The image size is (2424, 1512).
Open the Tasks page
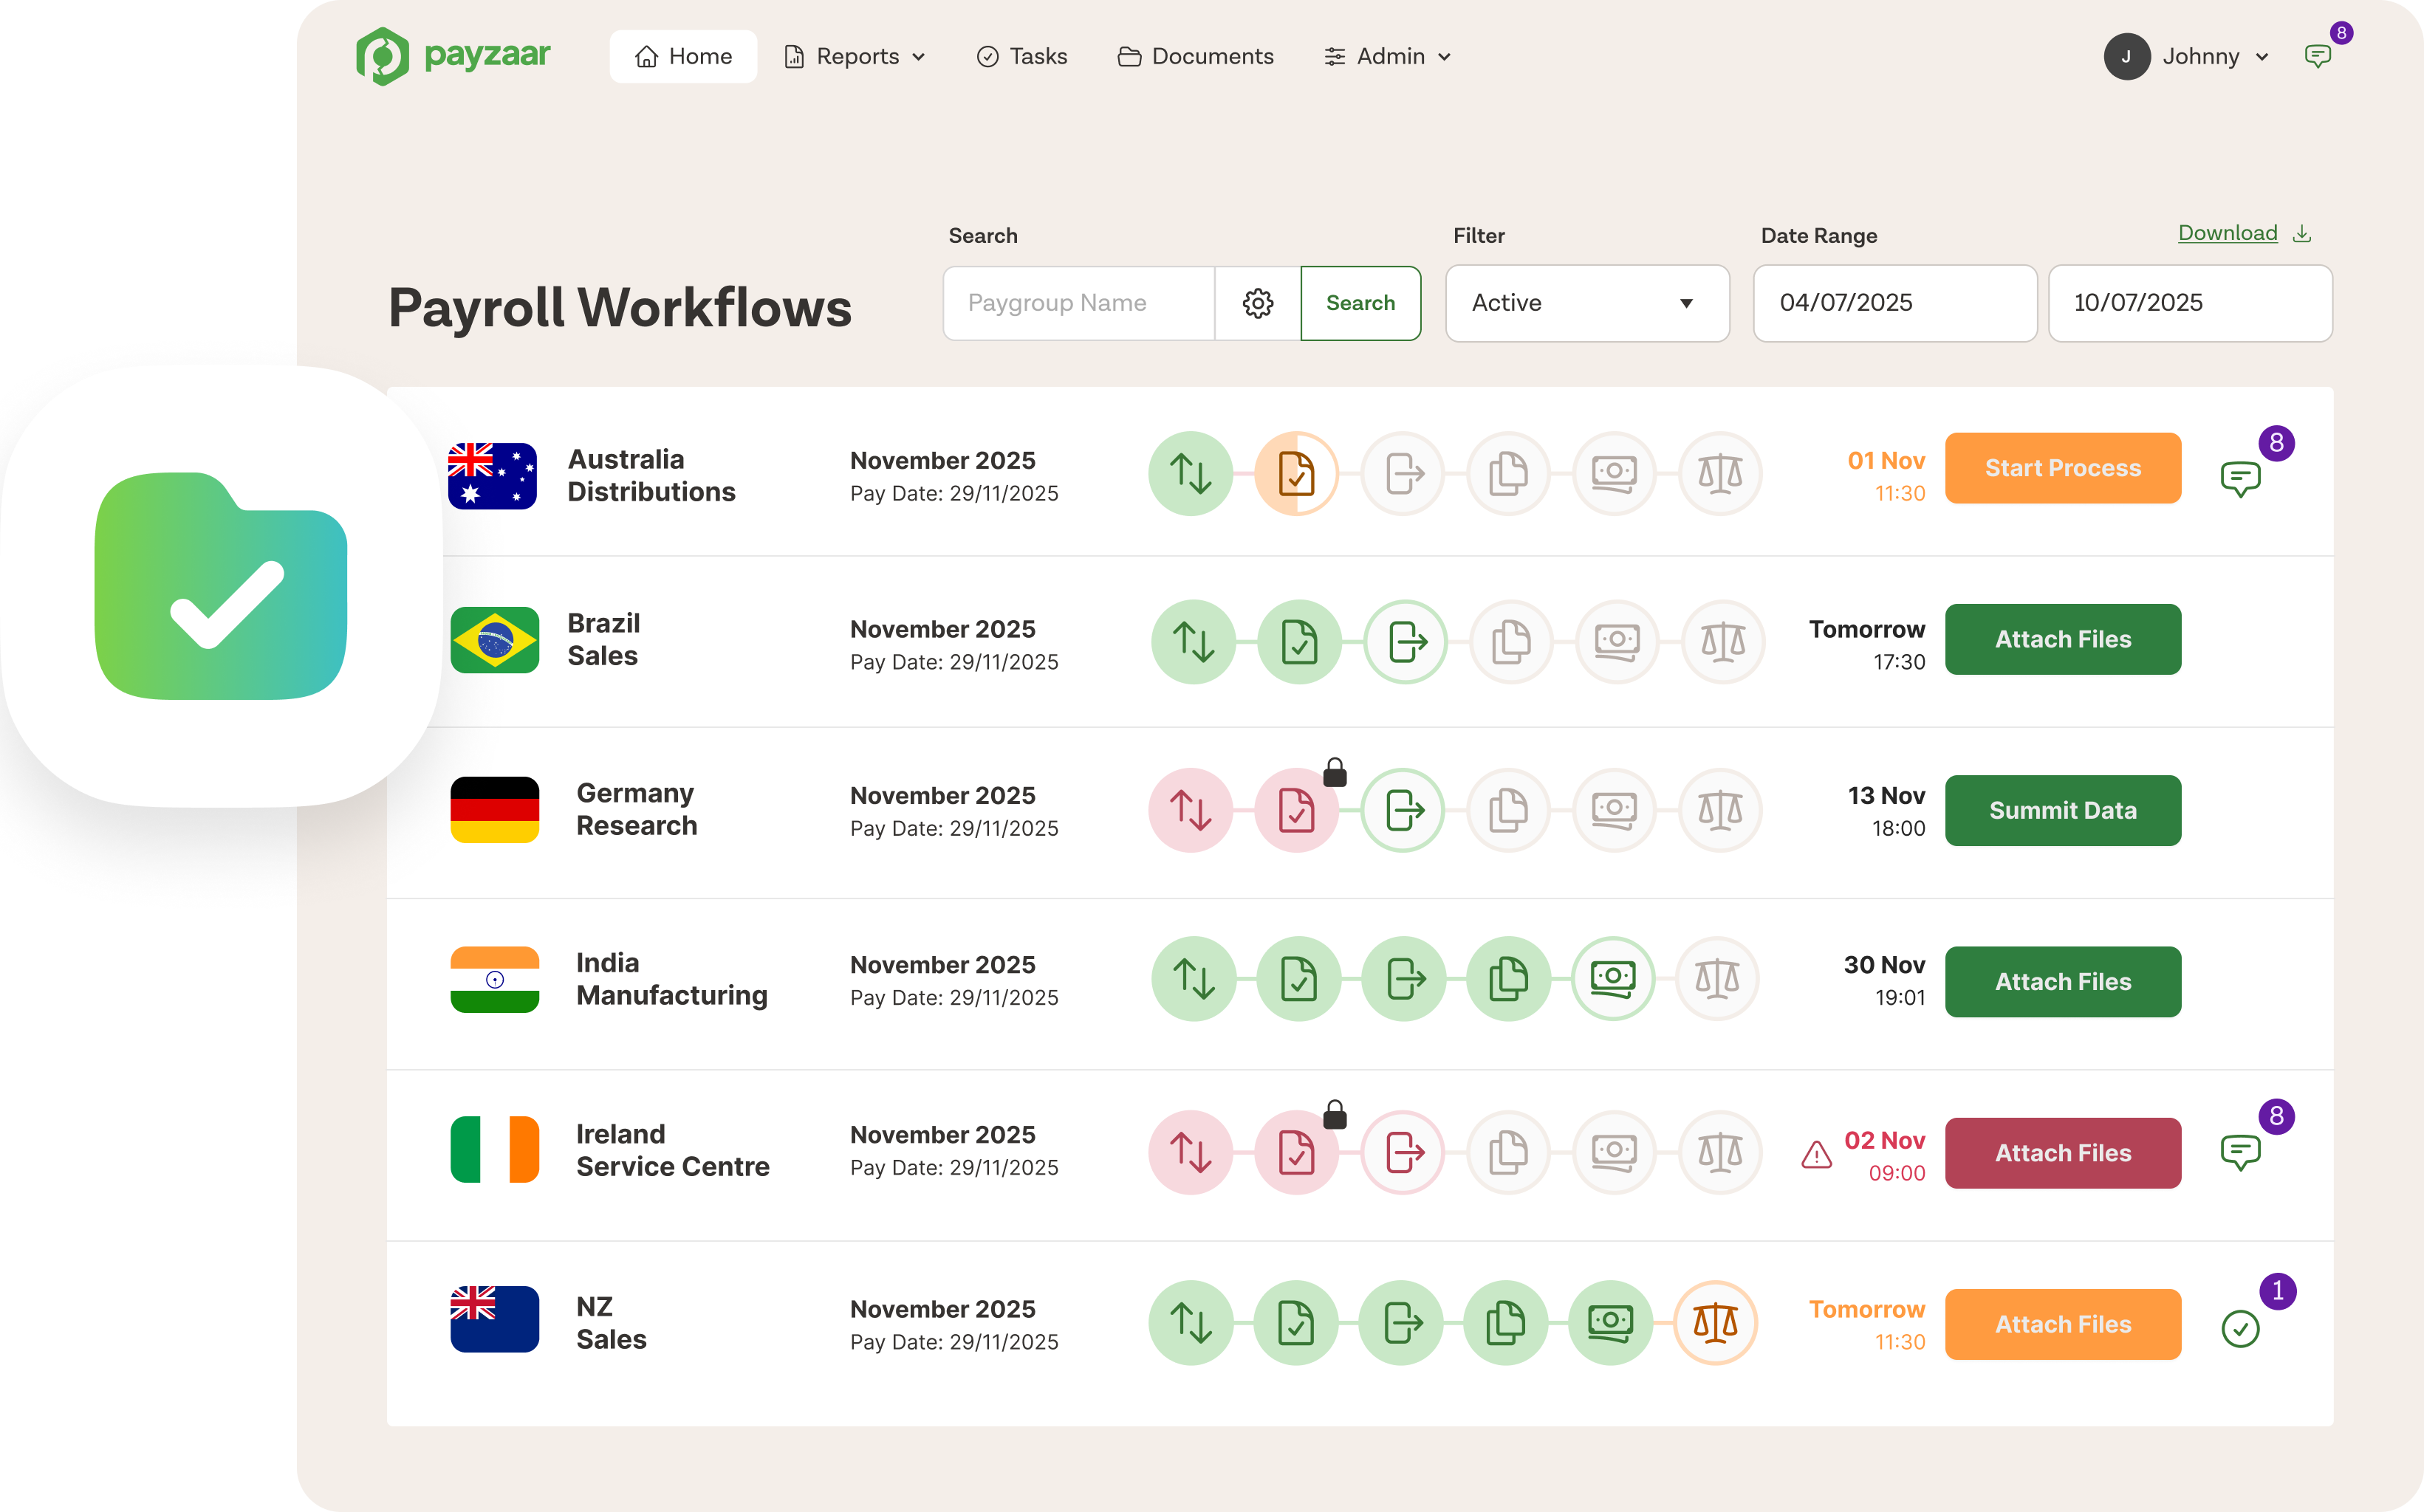(1021, 56)
